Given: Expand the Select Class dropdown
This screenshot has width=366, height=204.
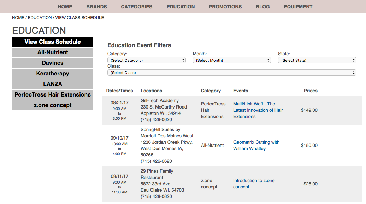Looking at the screenshot, I should coord(232,73).
